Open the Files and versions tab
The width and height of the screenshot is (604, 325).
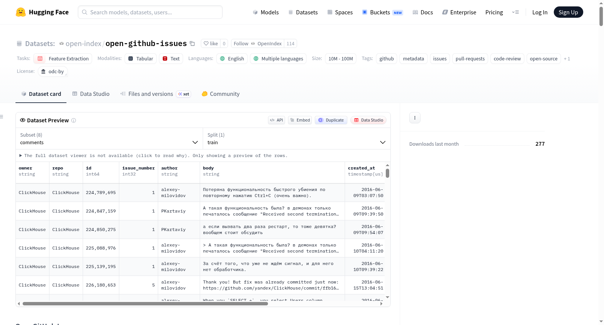tap(155, 94)
